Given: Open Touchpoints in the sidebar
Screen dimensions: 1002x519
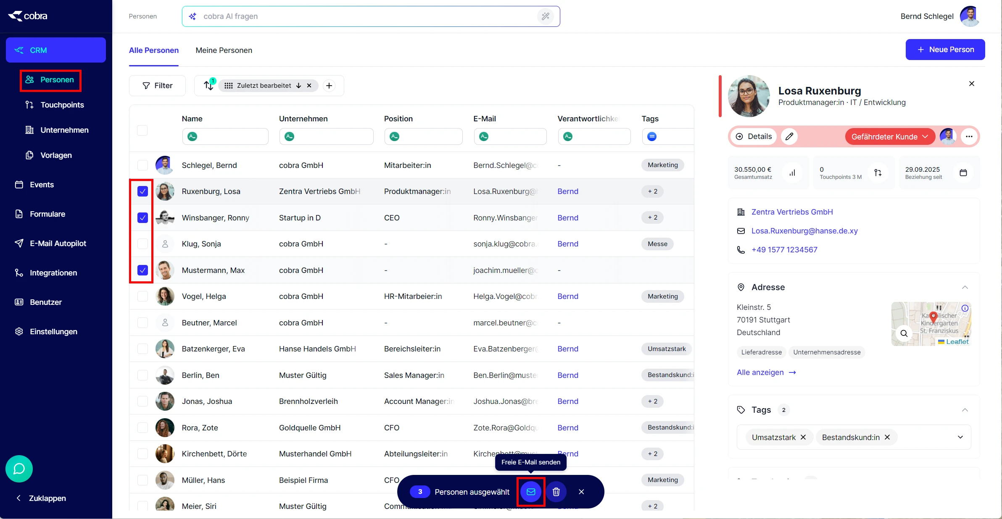Looking at the screenshot, I should [x=62, y=105].
